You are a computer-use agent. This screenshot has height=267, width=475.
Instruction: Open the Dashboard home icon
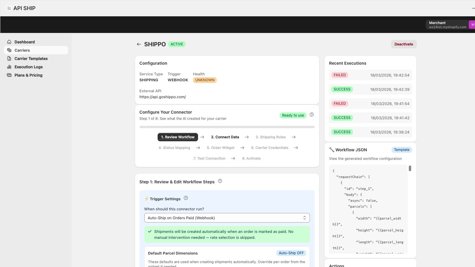pos(9,42)
